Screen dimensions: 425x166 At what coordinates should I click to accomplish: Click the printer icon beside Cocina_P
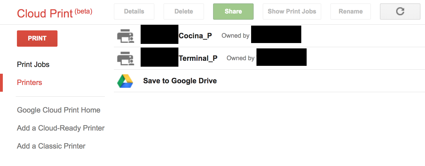[125, 35]
